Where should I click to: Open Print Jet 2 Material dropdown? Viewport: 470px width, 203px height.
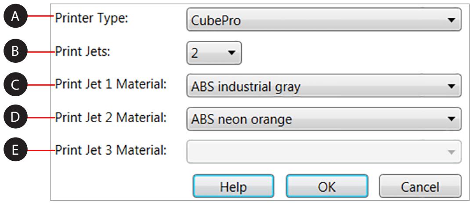323,119
